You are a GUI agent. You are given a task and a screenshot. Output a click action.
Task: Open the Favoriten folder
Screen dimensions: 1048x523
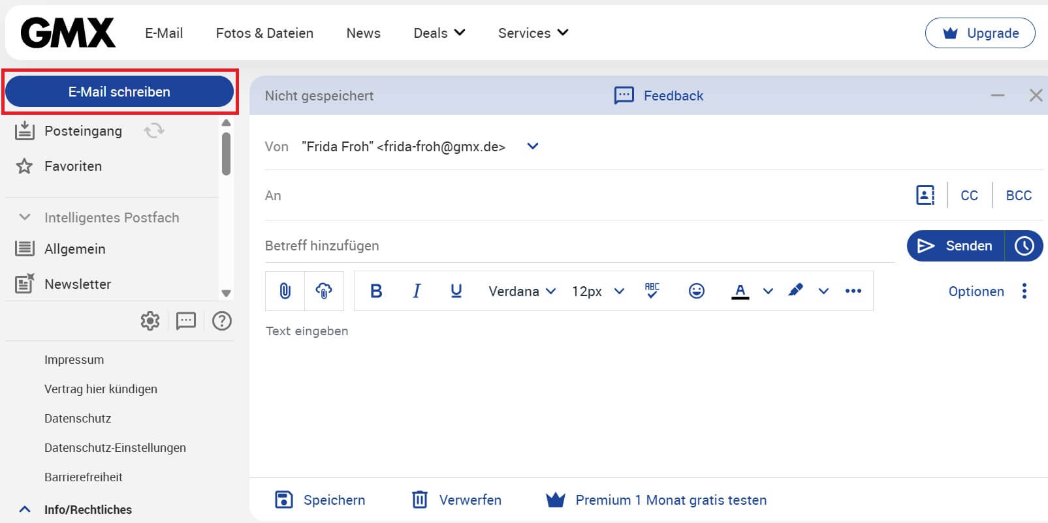pos(72,166)
